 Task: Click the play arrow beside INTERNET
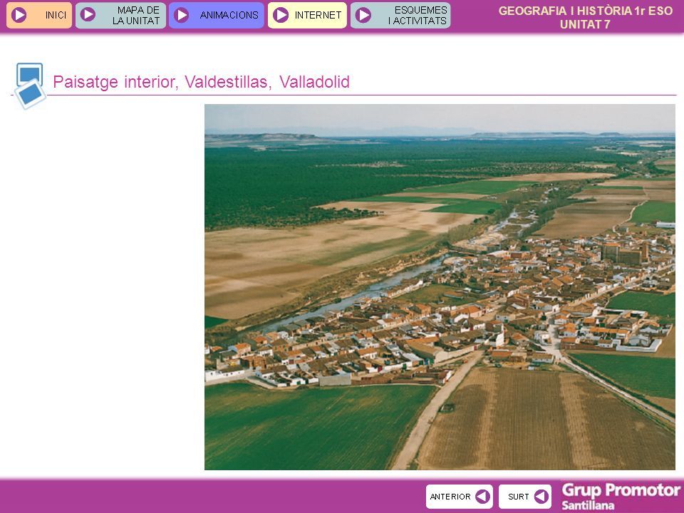click(x=281, y=15)
